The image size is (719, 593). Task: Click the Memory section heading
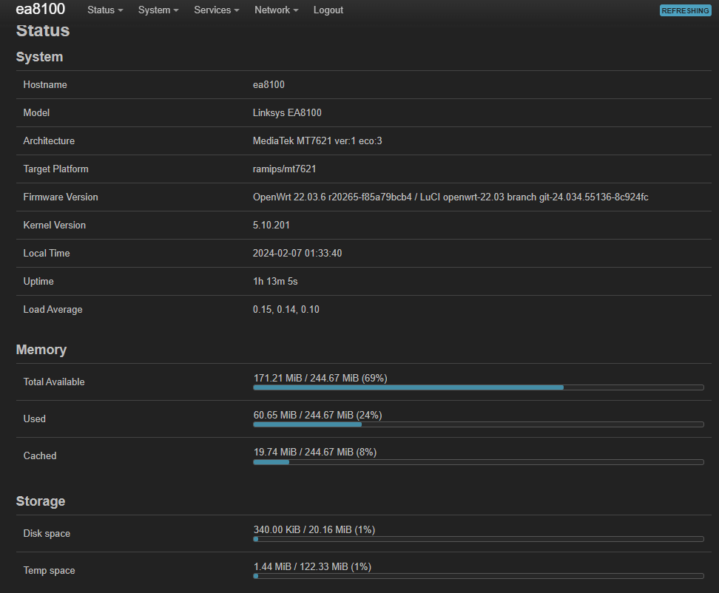[41, 350]
